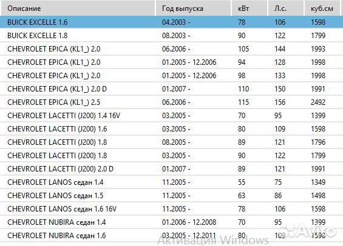This screenshot has width=343, height=246.
Task: Select CHEVROLET LACETTI (J200) 1.4 16V description
Action: pyautogui.click(x=64, y=116)
